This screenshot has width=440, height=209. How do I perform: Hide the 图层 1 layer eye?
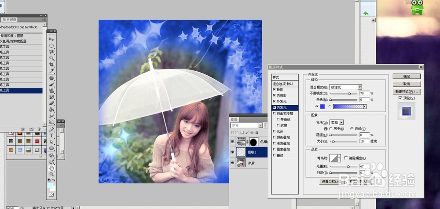point(232,152)
